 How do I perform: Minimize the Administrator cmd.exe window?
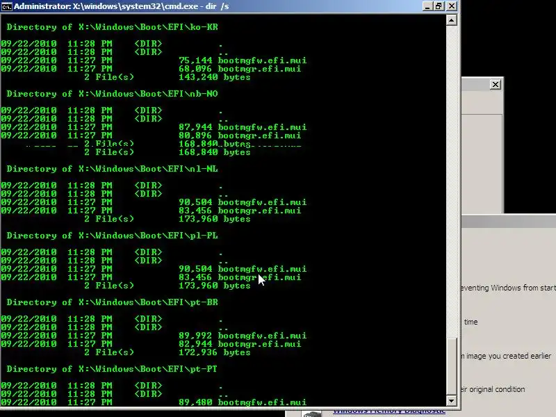428,6
